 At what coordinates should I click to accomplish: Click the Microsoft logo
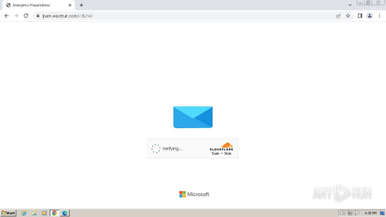pyautogui.click(x=194, y=194)
